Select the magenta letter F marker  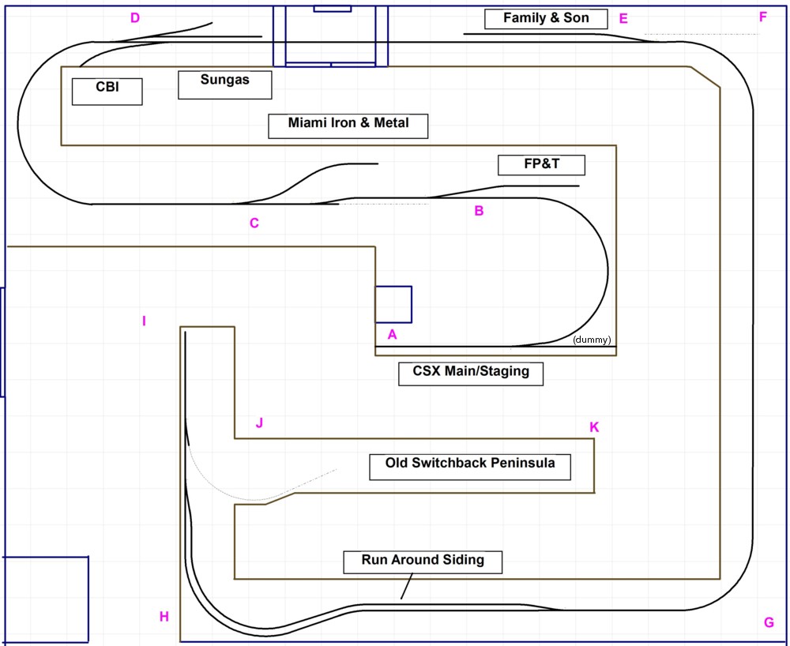click(763, 17)
